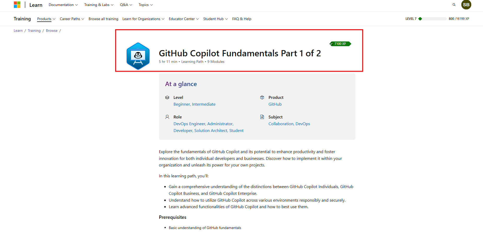Click the Level layers icon in At a glance

(x=167, y=97)
